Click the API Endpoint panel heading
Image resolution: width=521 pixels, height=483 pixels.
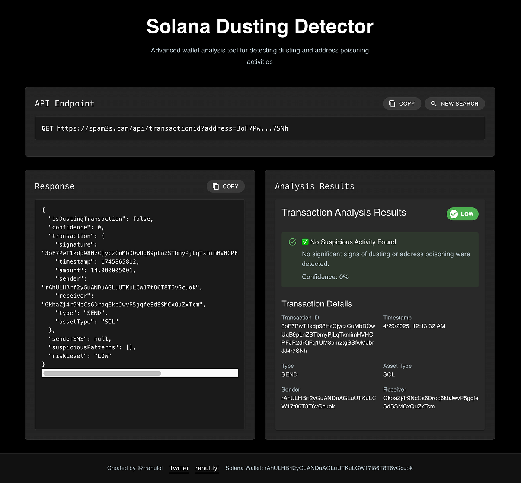click(65, 104)
